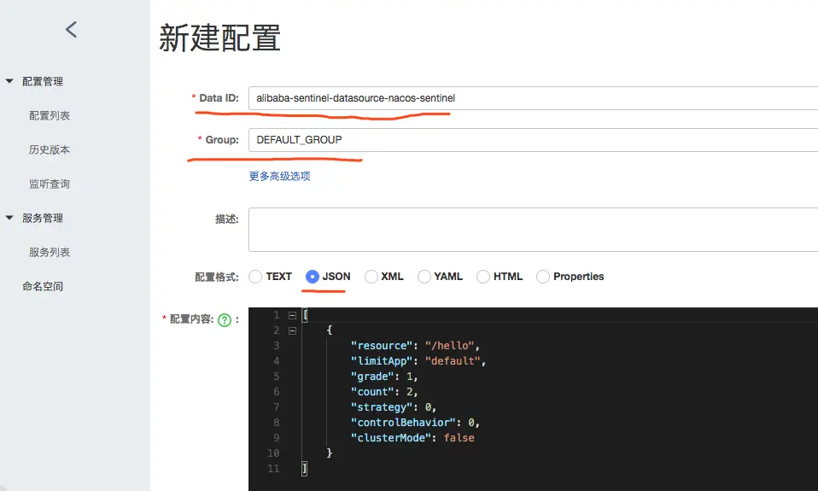Select the JSON format radio button
Screen dimensions: 818x491
pos(312,277)
